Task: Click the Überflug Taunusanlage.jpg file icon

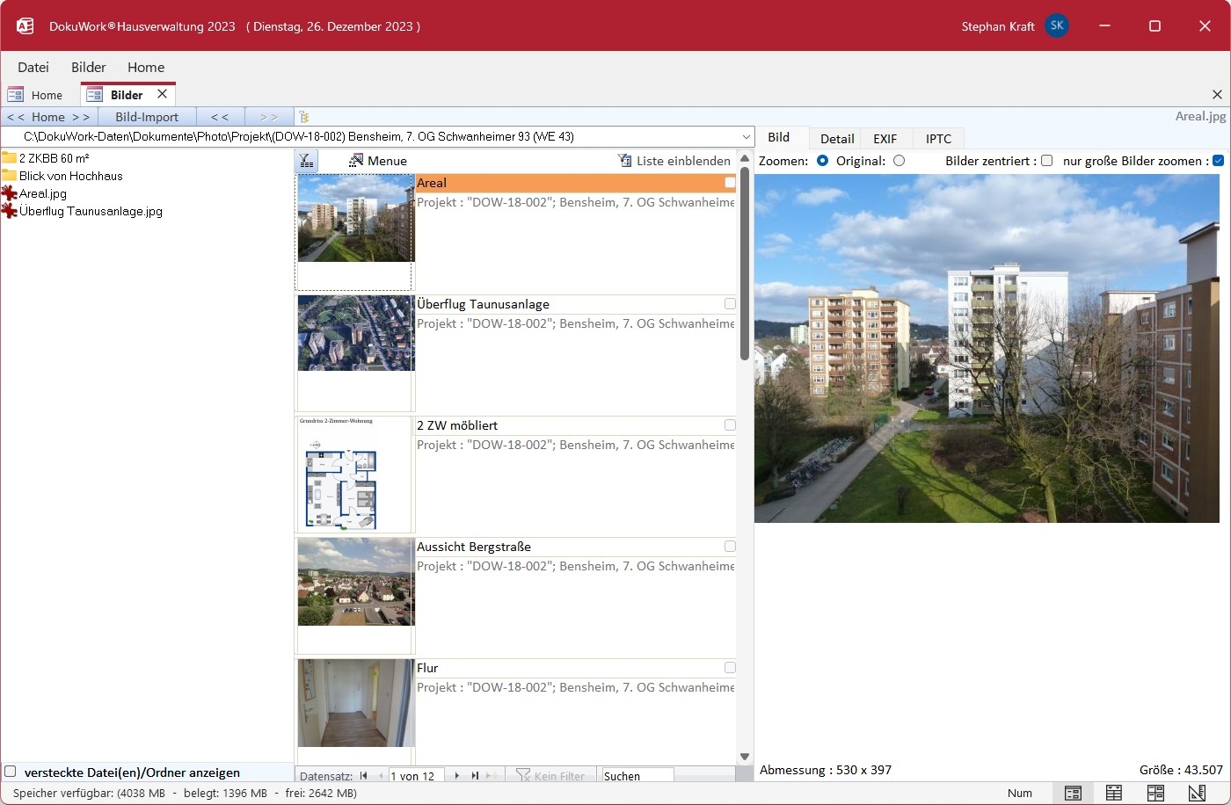Action: point(10,211)
